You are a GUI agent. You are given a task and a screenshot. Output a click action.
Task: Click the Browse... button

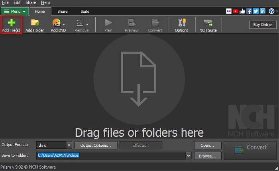(207, 156)
